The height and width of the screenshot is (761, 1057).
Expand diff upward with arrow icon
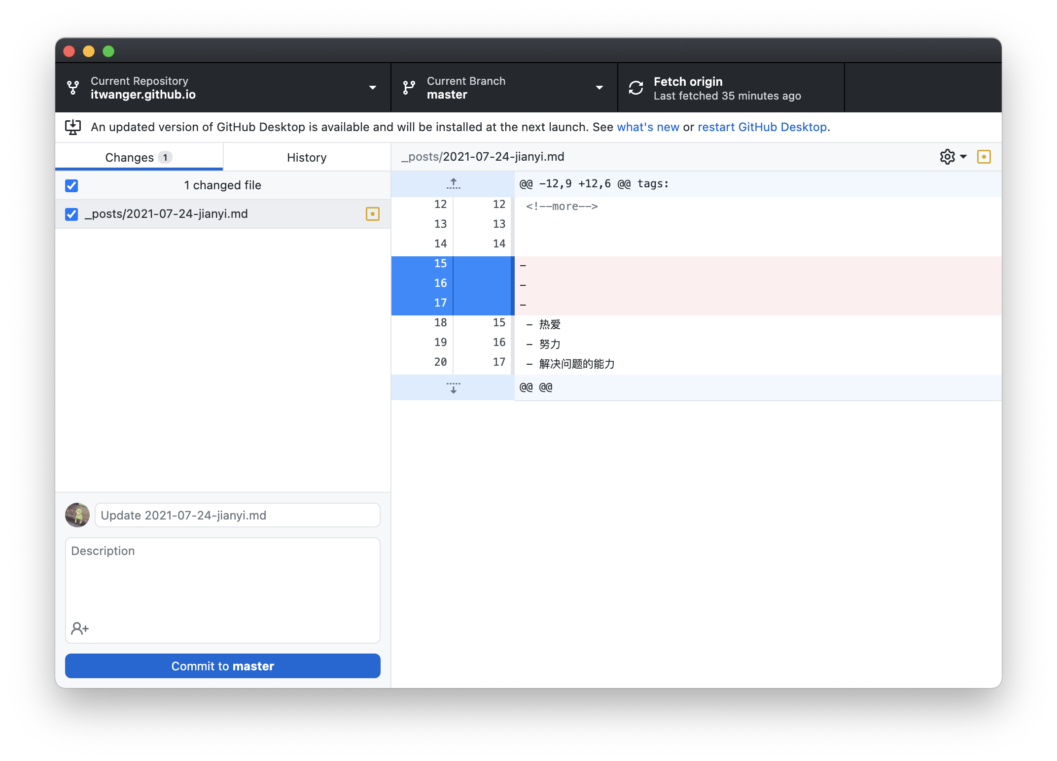click(453, 184)
